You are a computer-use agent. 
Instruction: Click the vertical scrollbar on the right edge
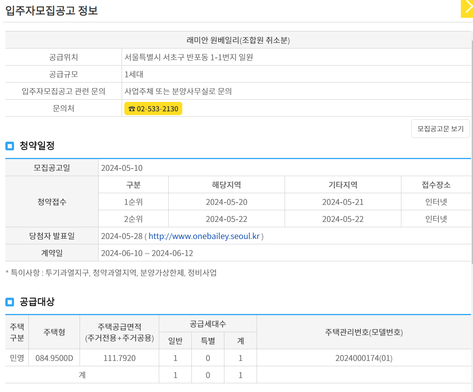tap(472, 151)
